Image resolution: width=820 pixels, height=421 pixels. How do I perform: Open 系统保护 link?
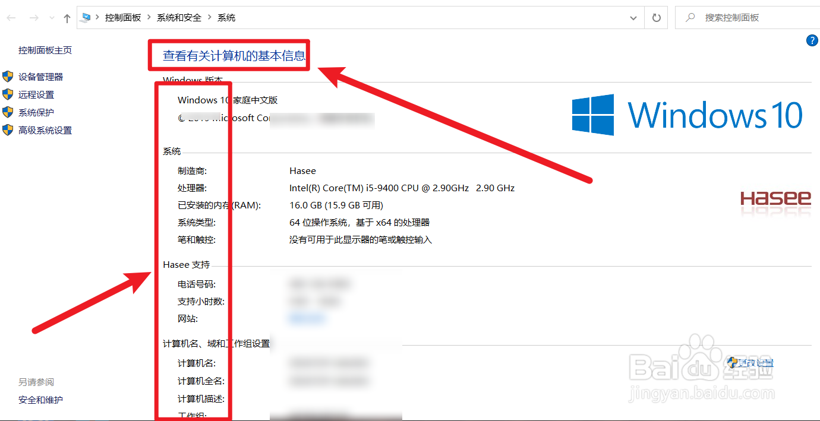[x=36, y=112]
